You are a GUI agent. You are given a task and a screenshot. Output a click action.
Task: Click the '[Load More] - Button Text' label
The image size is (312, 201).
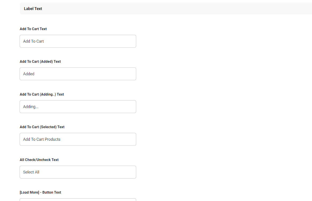coord(40,192)
